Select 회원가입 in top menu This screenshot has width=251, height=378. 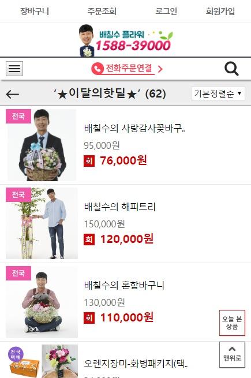pyautogui.click(x=220, y=11)
